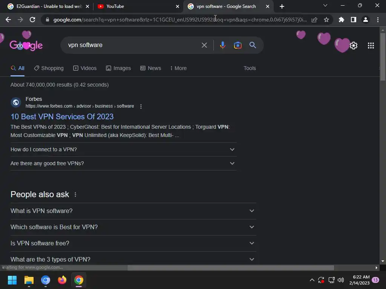
Task: Open File Explorer from taskbar
Action: (29, 280)
